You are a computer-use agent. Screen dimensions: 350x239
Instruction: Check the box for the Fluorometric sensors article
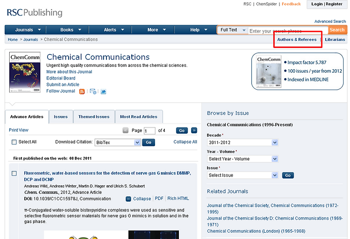point(14,174)
